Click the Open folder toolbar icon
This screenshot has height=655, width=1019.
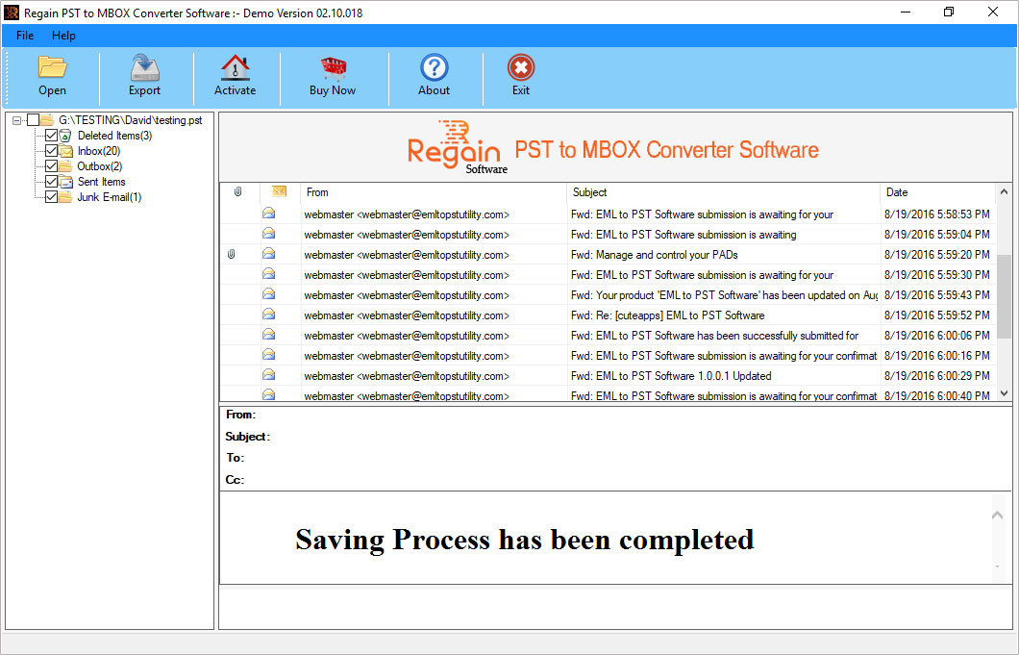(52, 67)
